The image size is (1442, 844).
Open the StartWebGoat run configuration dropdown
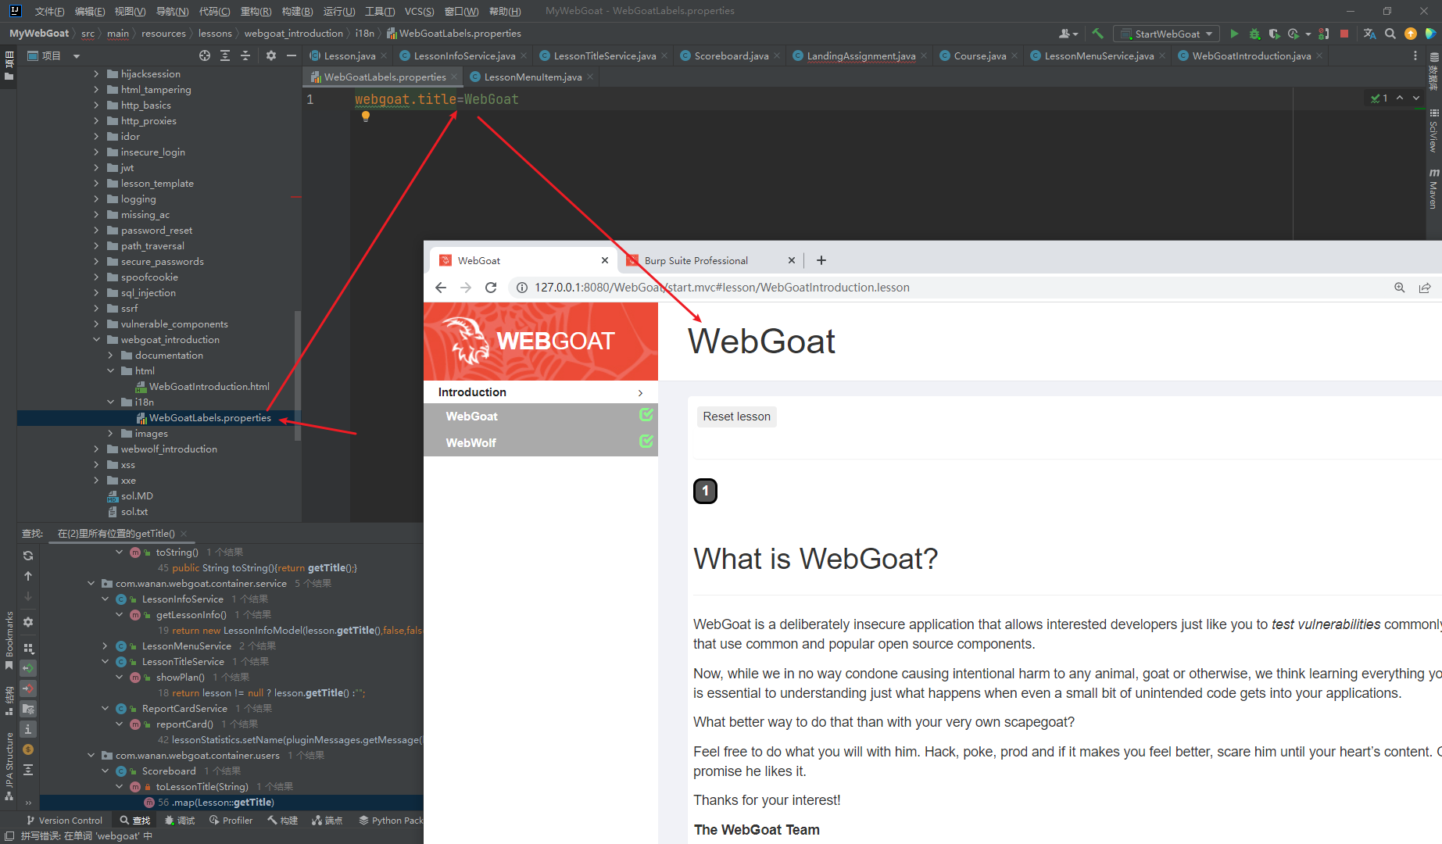point(1166,34)
